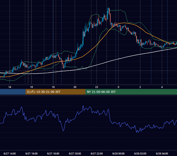Image resolution: width=177 pixels, height=156 pixels.
Task: Click the 2 hour label on price chart axis
Action: coord(140,87)
